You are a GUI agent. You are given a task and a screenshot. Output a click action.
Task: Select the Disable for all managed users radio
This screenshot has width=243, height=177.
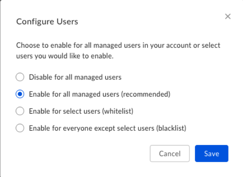[x=20, y=77]
